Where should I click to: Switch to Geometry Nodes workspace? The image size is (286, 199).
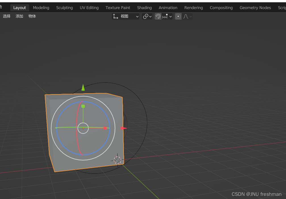tap(255, 8)
